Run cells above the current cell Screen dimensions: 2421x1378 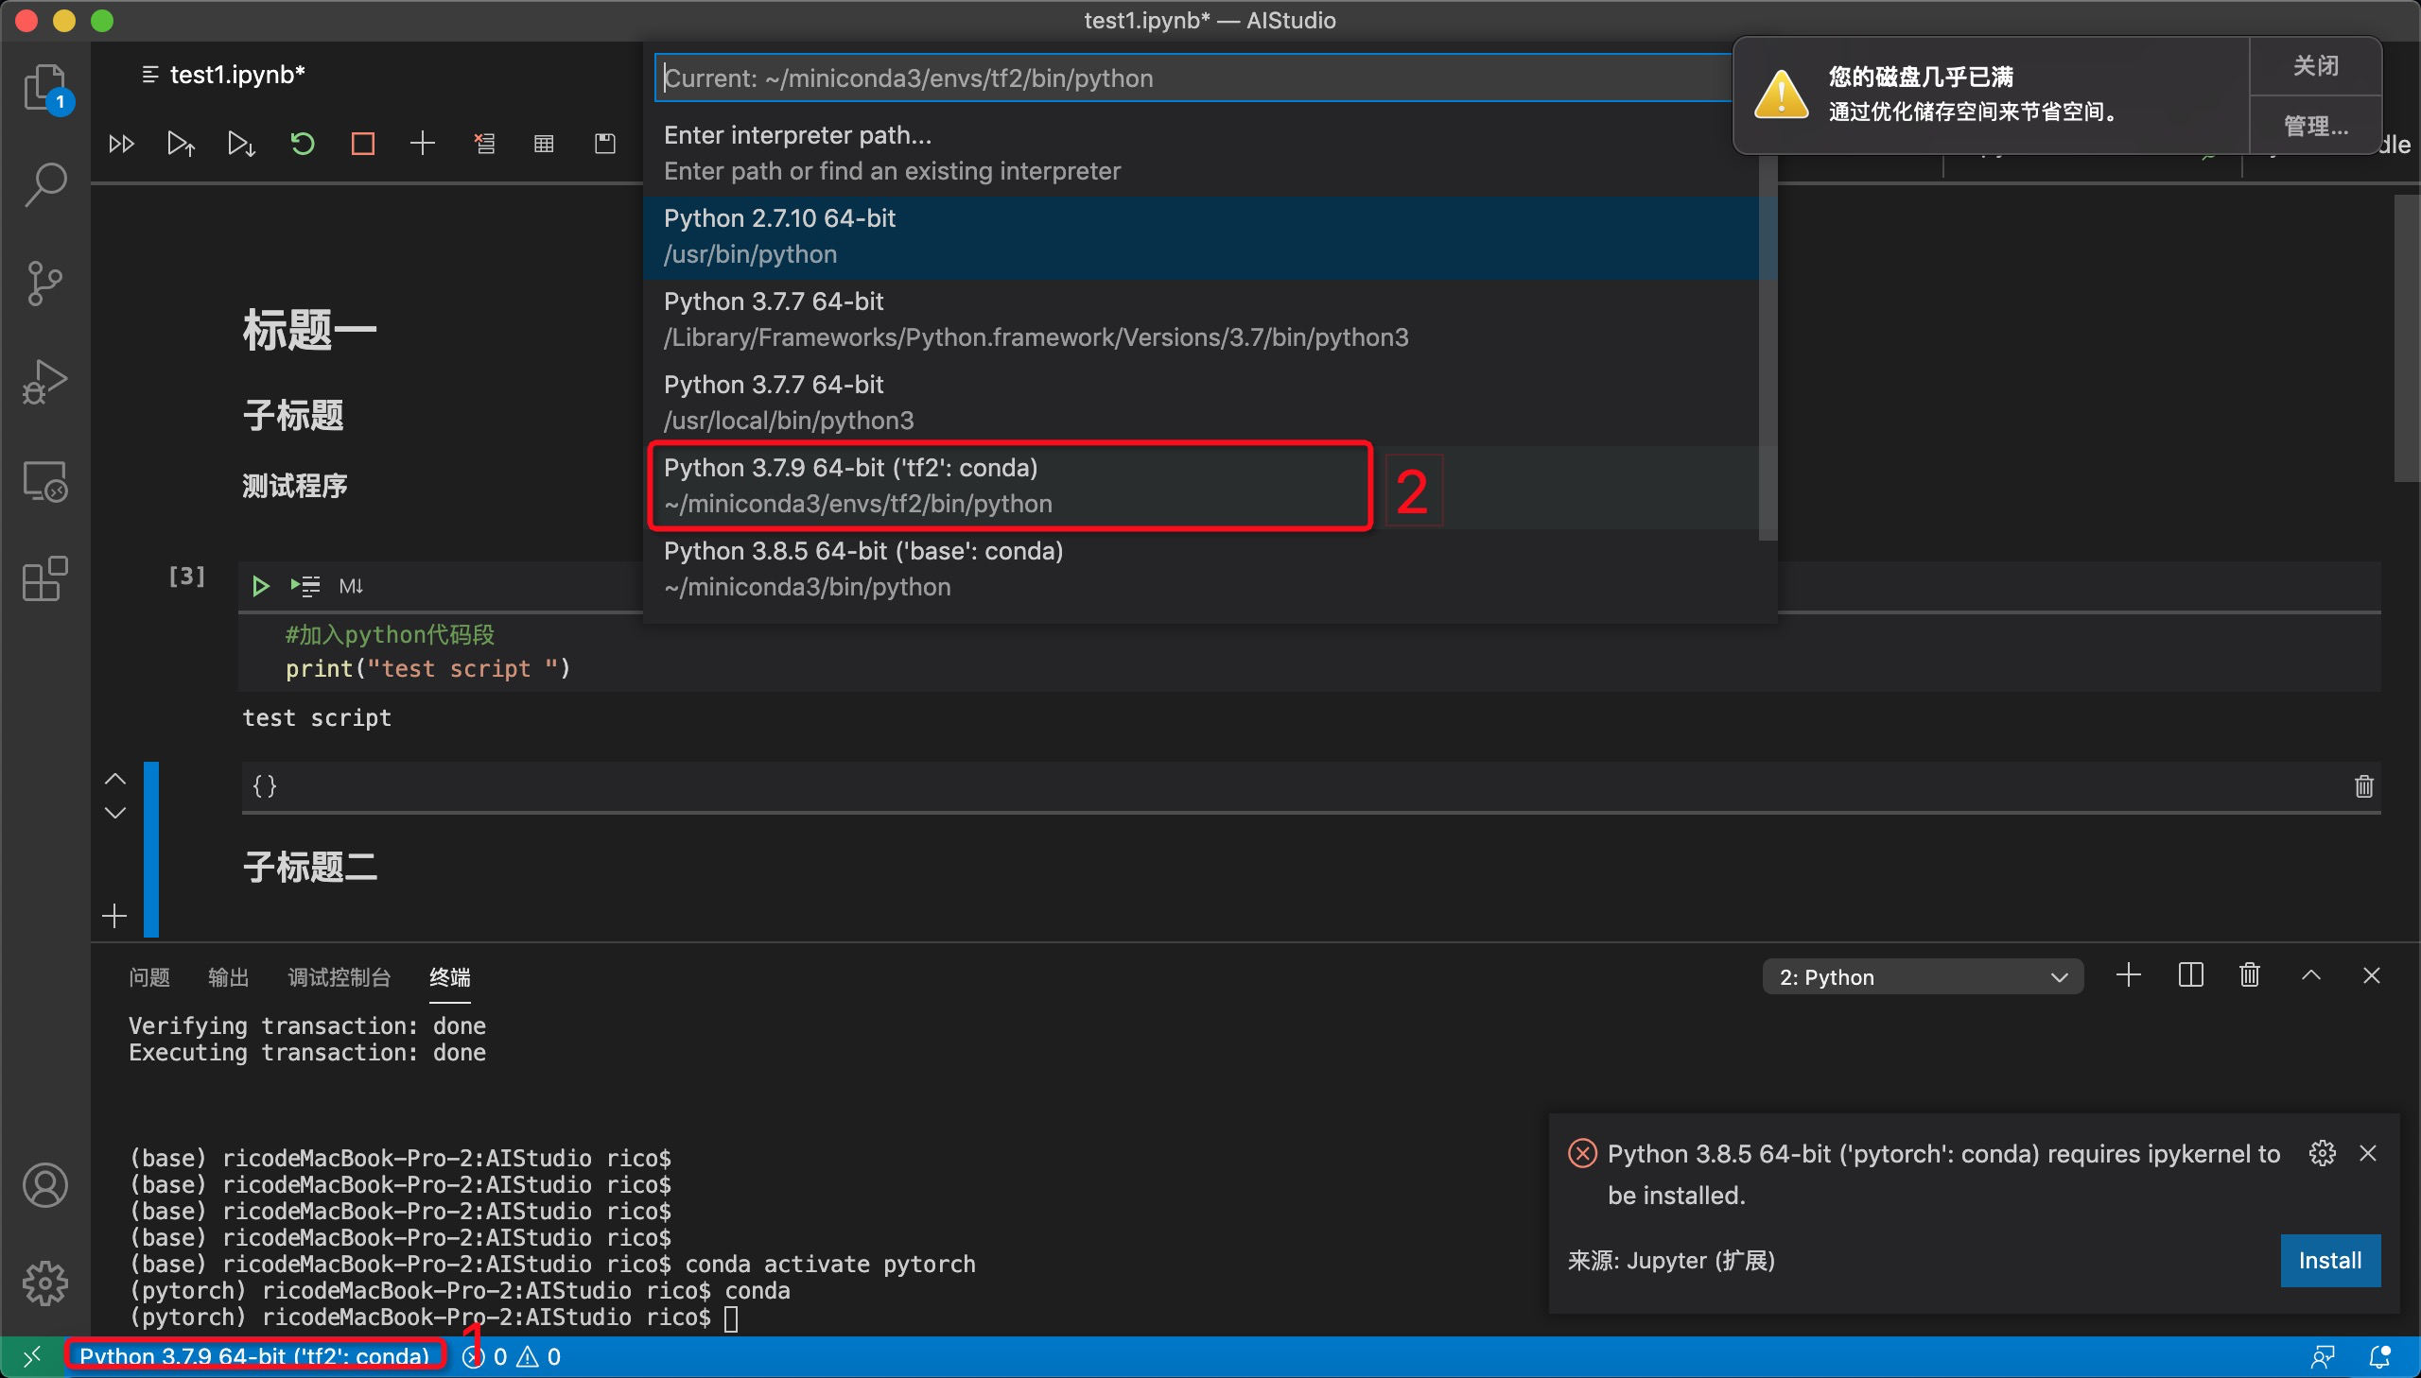point(181,144)
